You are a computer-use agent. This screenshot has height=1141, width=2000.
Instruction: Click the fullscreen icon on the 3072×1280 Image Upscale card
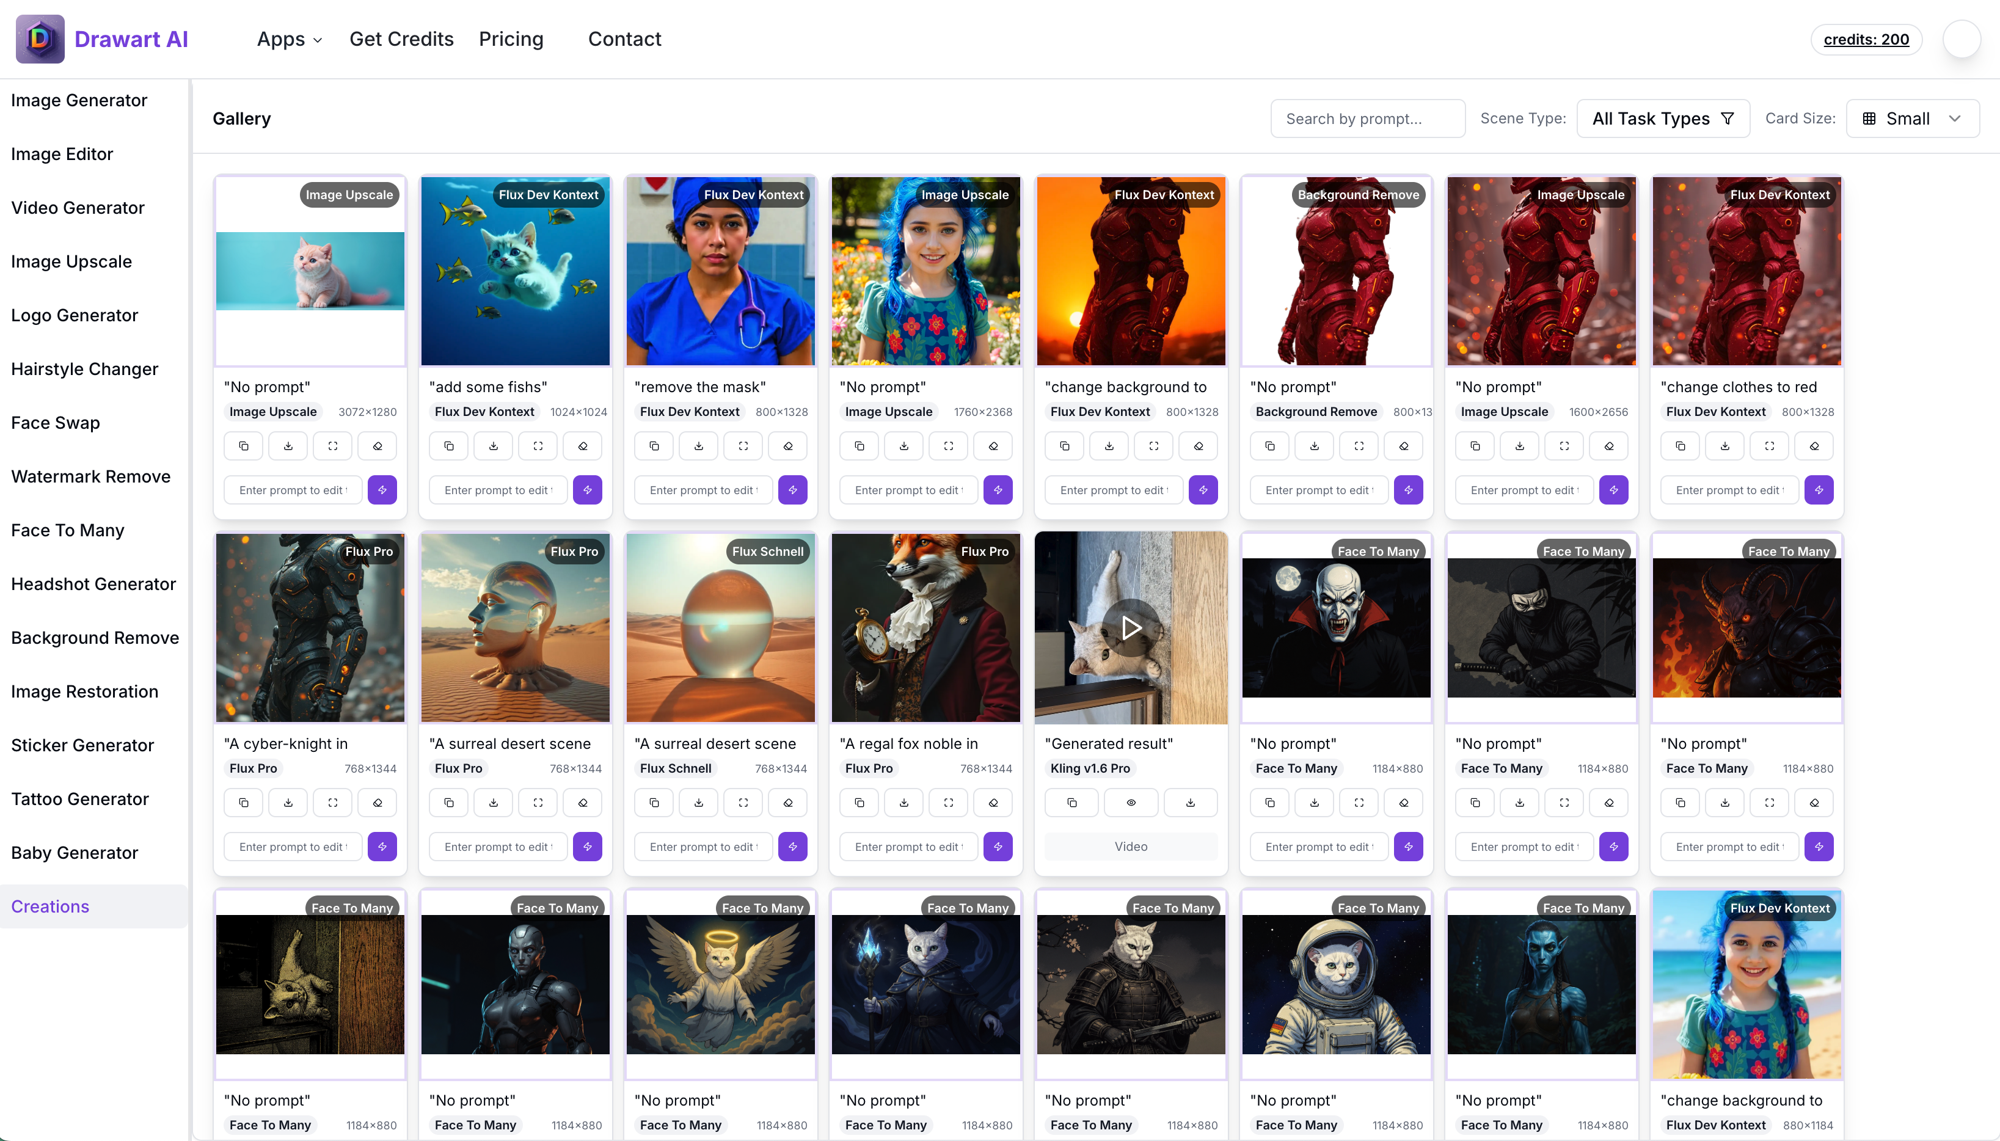point(333,446)
